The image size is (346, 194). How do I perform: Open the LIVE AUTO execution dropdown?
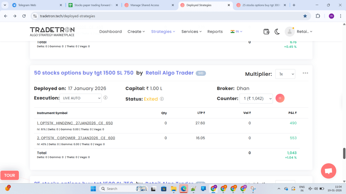(80, 98)
